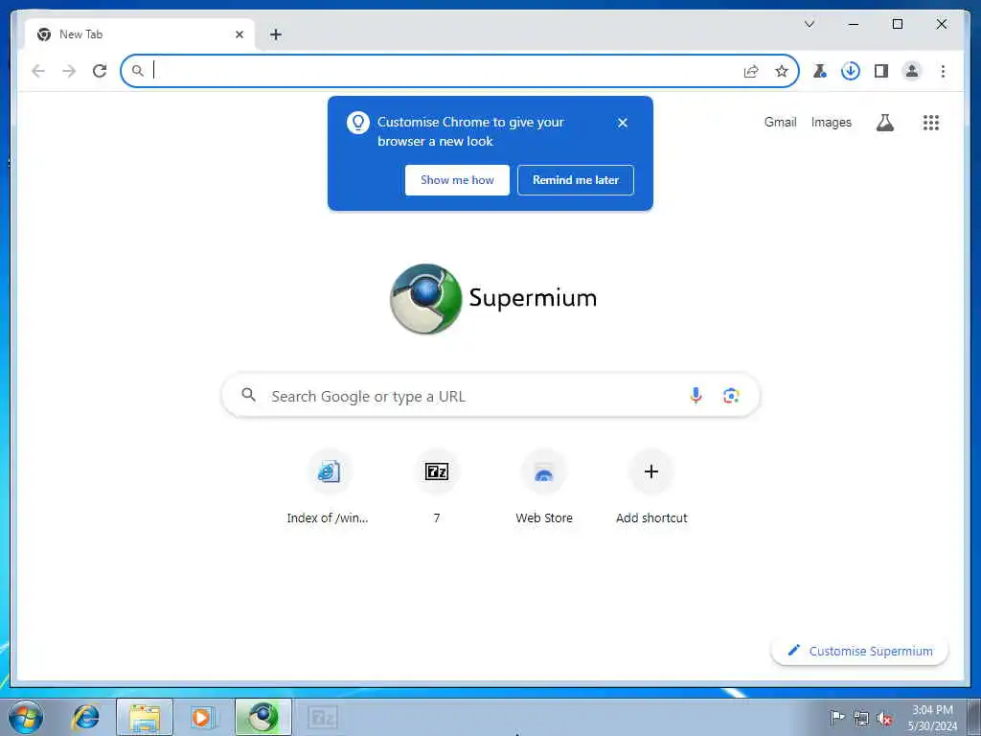Launch Internet Explorer from taskbar

click(x=85, y=717)
